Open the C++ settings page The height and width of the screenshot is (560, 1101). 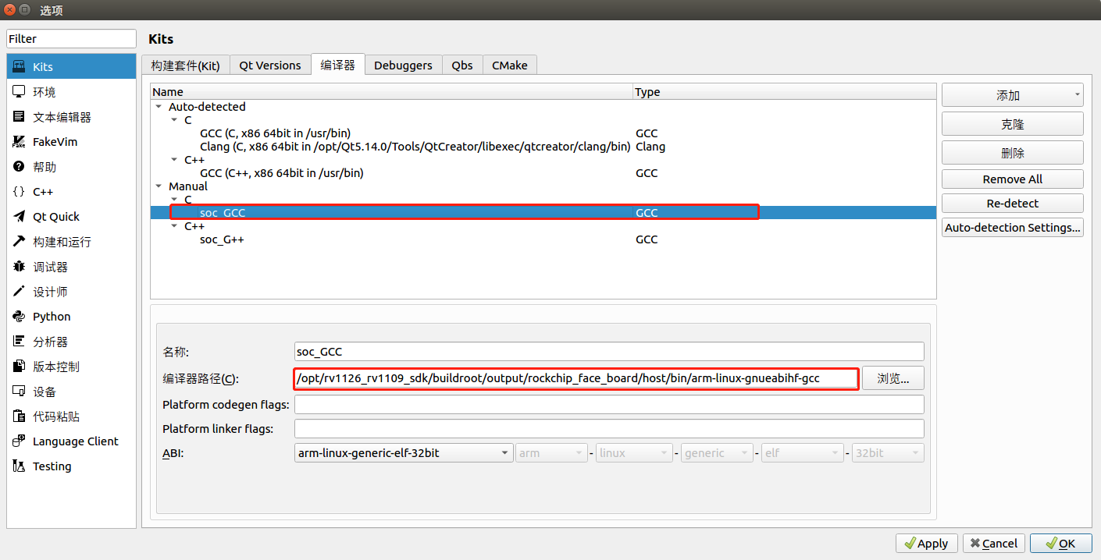pyautogui.click(x=43, y=191)
